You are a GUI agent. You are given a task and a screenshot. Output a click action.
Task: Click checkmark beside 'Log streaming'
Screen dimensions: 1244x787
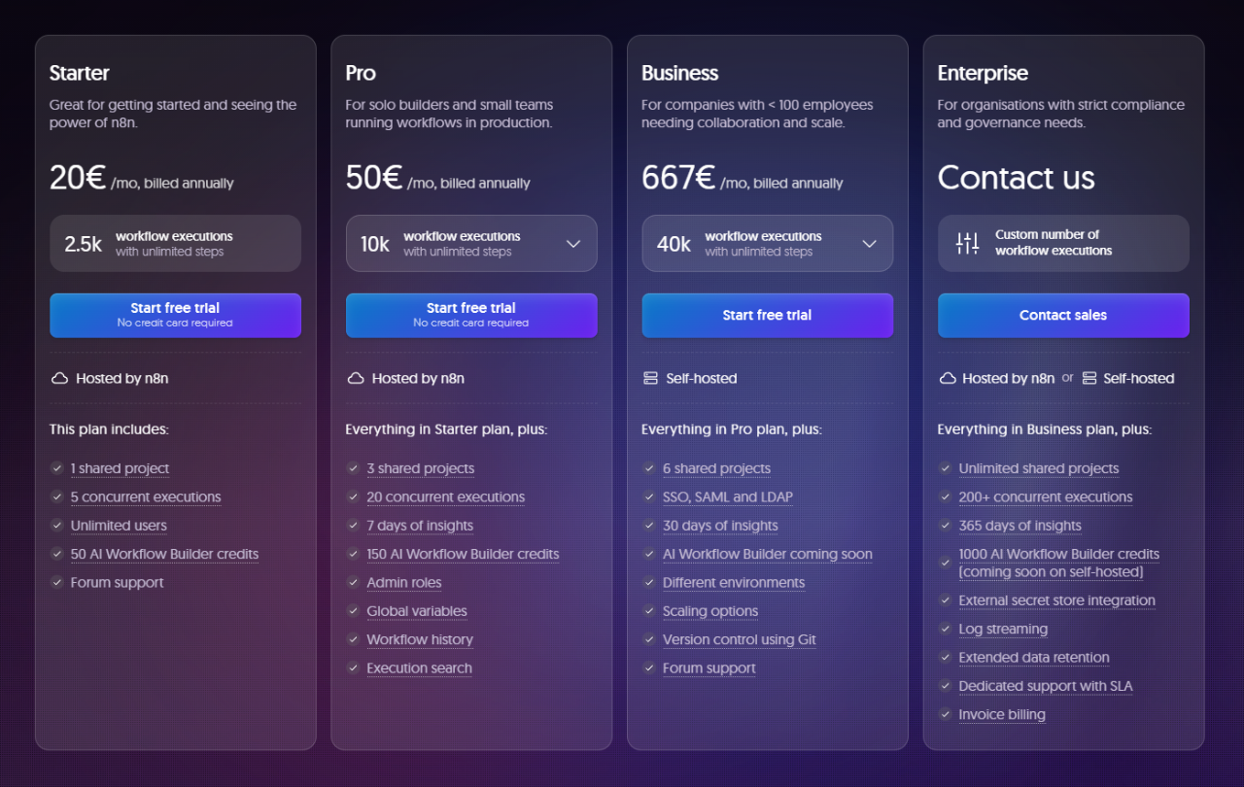coord(945,629)
